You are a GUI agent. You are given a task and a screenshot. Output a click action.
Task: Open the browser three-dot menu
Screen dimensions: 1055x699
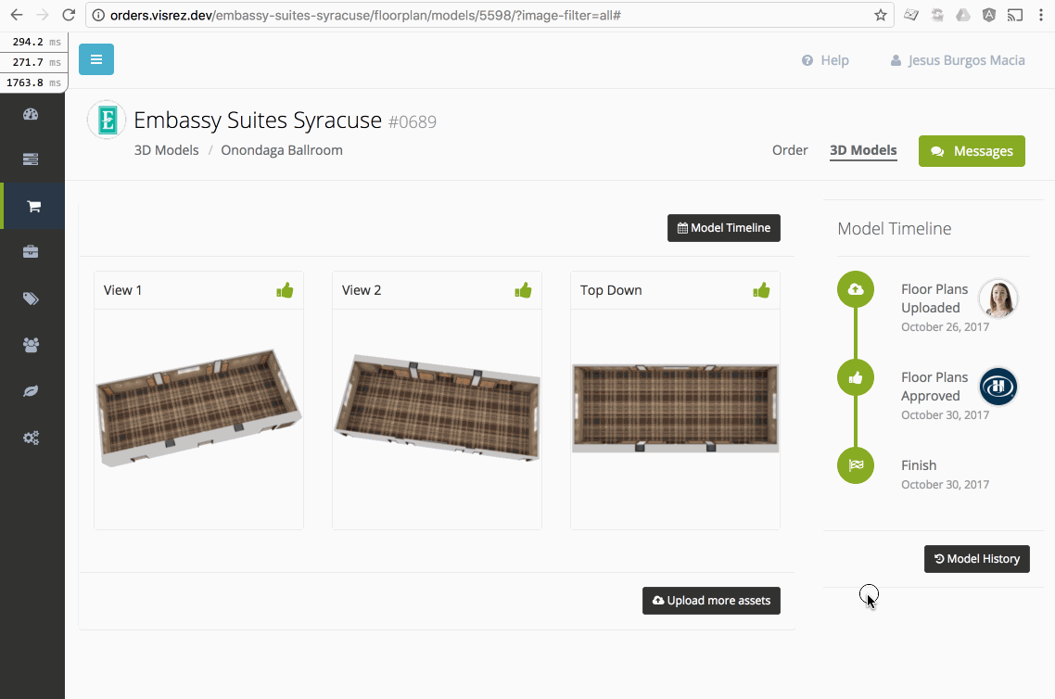click(x=1041, y=15)
